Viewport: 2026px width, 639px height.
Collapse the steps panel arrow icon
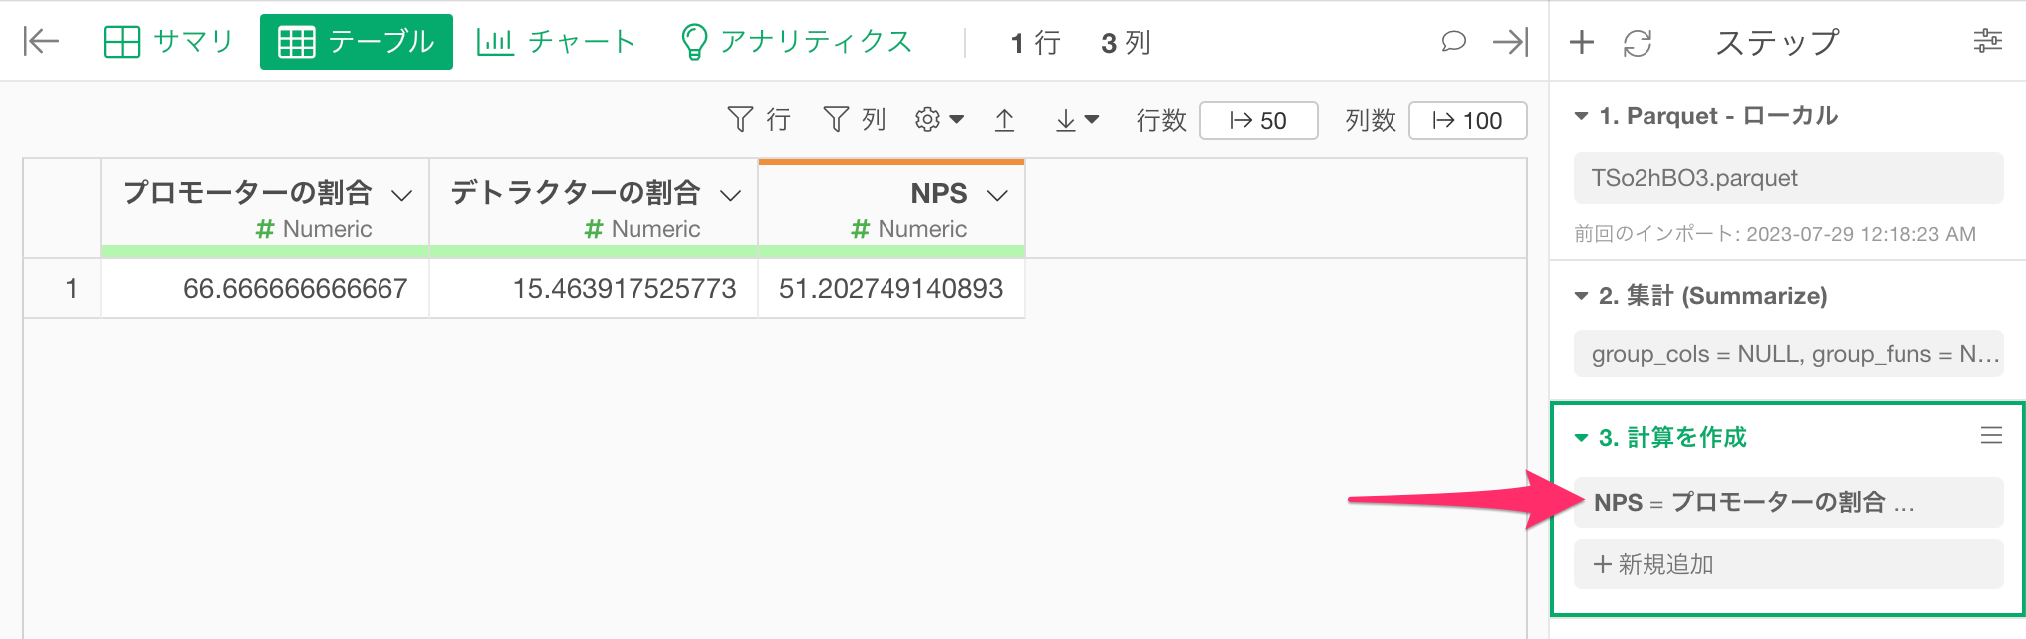pos(1510,41)
